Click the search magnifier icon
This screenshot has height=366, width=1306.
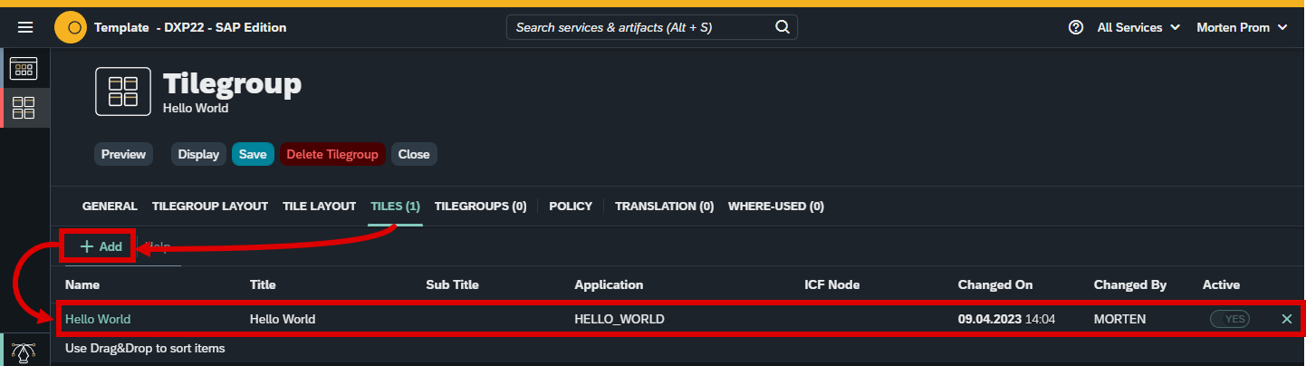pos(783,27)
